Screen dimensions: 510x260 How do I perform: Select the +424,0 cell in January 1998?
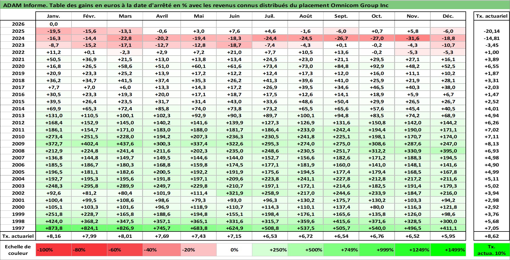(x=54, y=221)
